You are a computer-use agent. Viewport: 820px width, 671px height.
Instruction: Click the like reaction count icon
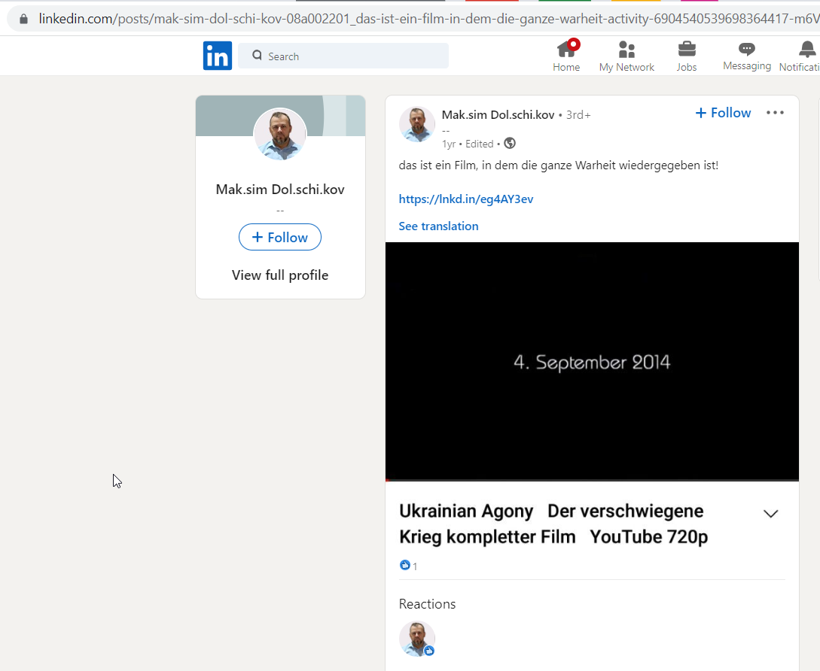405,565
